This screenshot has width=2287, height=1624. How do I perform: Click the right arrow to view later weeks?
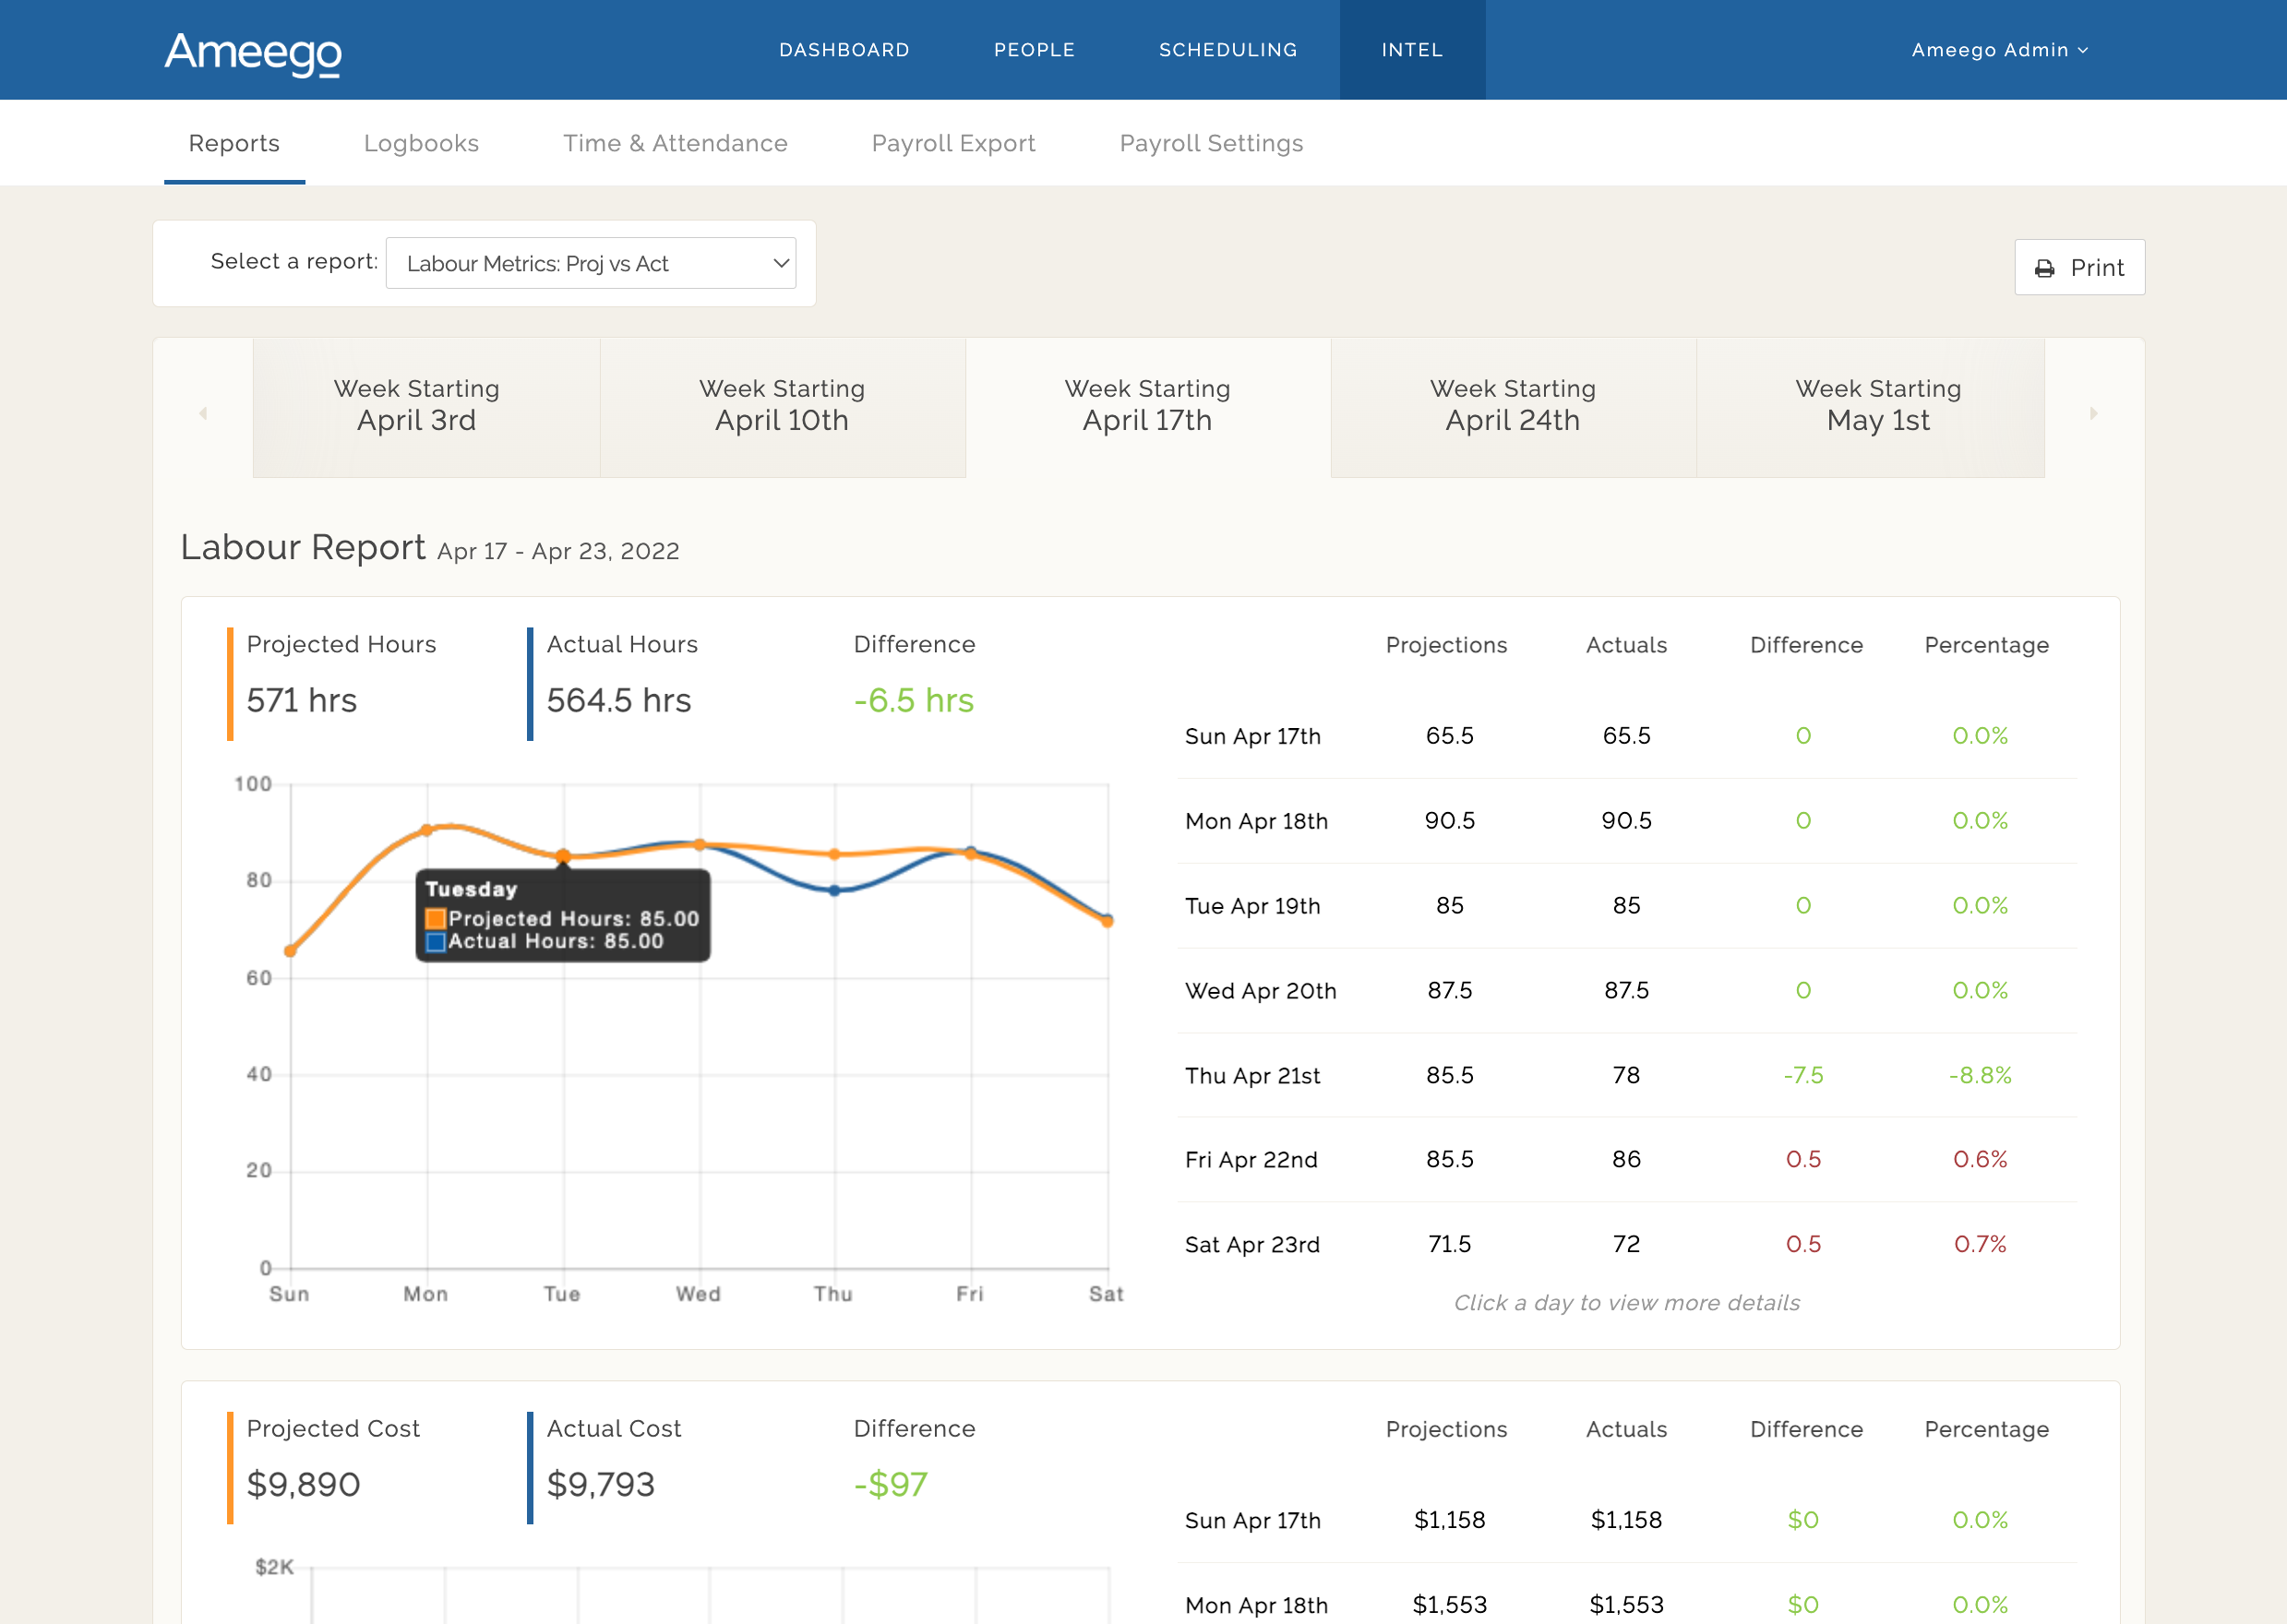pyautogui.click(x=2093, y=412)
